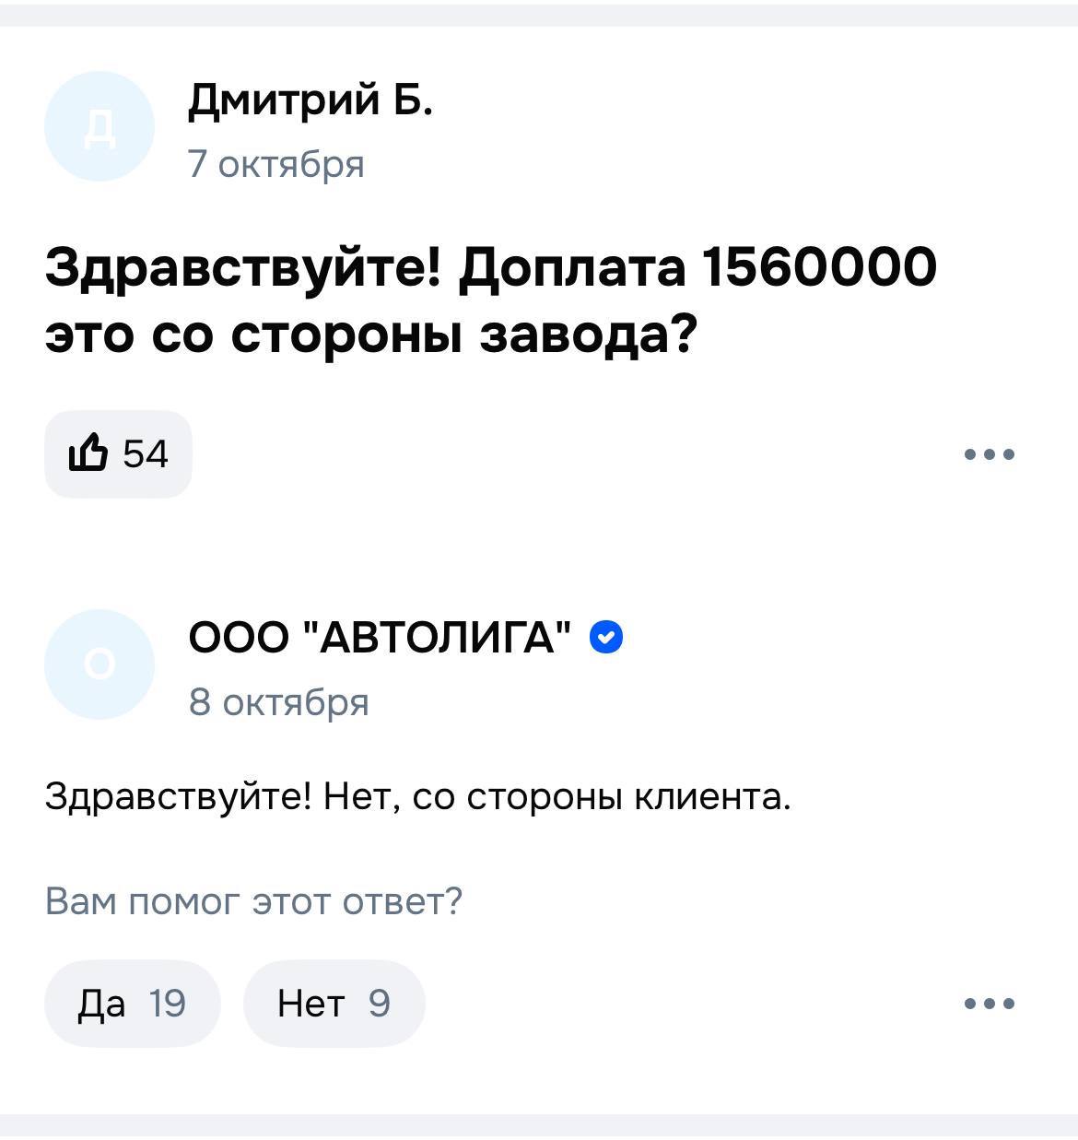Click the verified checkmark next to ООО "АВТОЛИГА"
Image resolution: width=1078 pixels, height=1140 pixels.
[605, 637]
